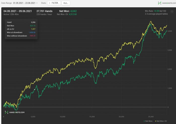Click the FILTER... button
Image resolution: width=176 pixels, height=124 pixels.
pyautogui.click(x=54, y=3)
